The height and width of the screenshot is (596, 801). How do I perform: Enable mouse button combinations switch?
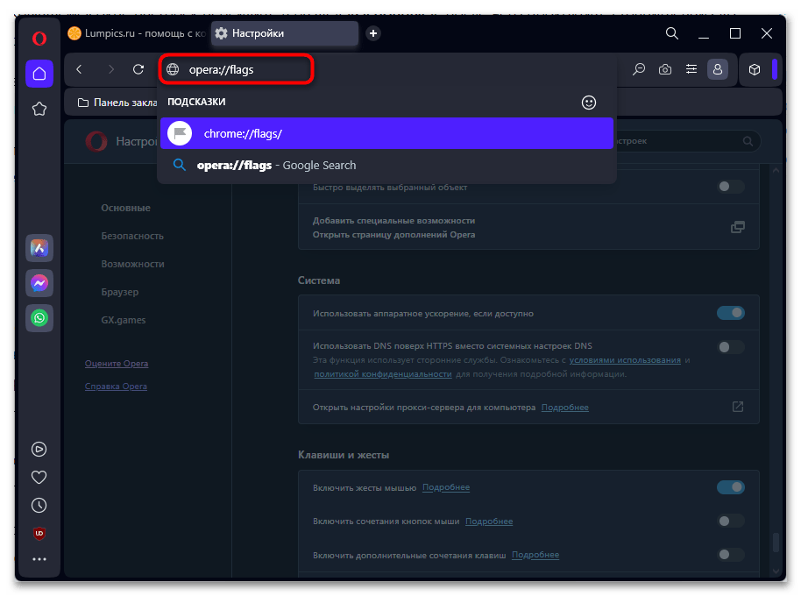pos(731,521)
